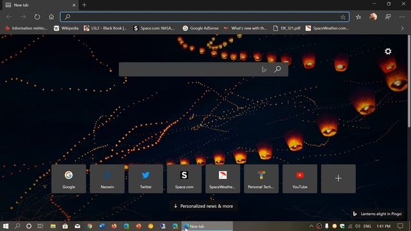Open What's new with th... bookmark

click(x=245, y=28)
